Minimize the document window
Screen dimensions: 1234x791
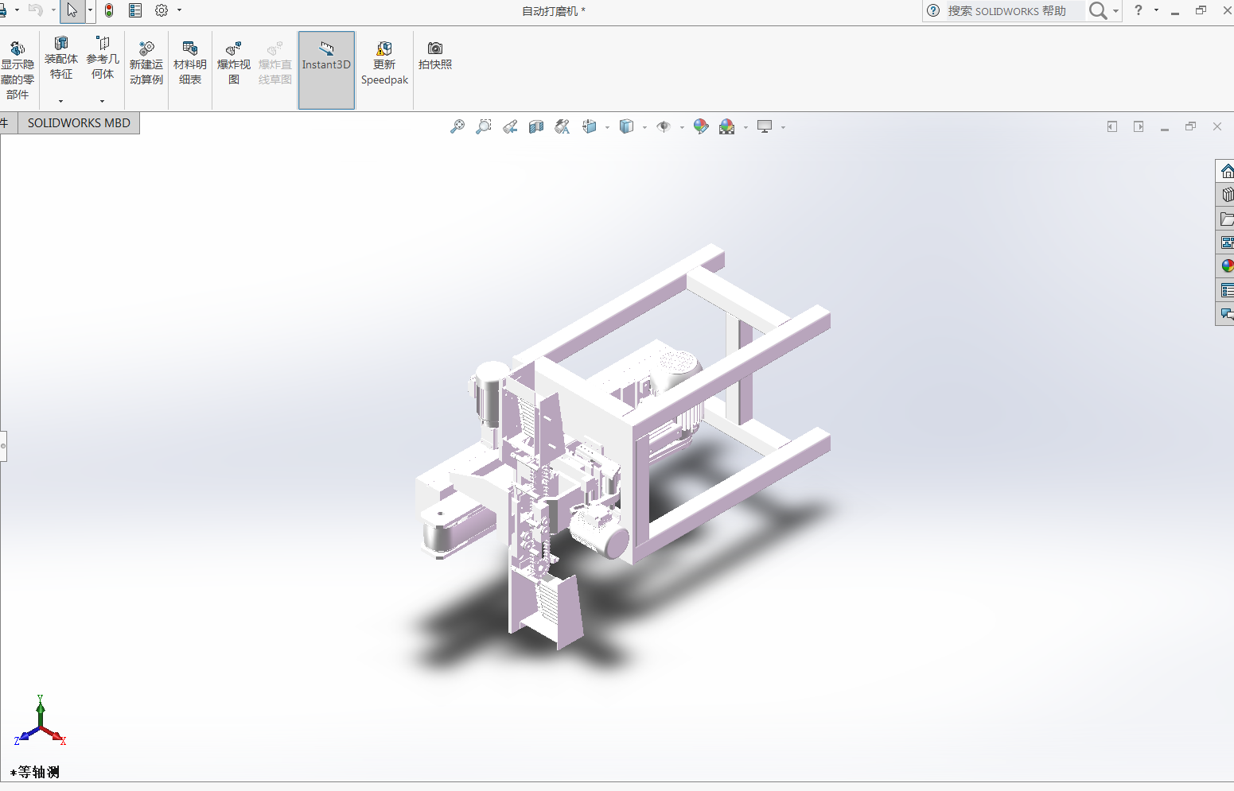point(1165,127)
